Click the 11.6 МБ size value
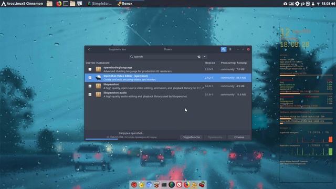This screenshot has width=336, height=189. click(241, 94)
